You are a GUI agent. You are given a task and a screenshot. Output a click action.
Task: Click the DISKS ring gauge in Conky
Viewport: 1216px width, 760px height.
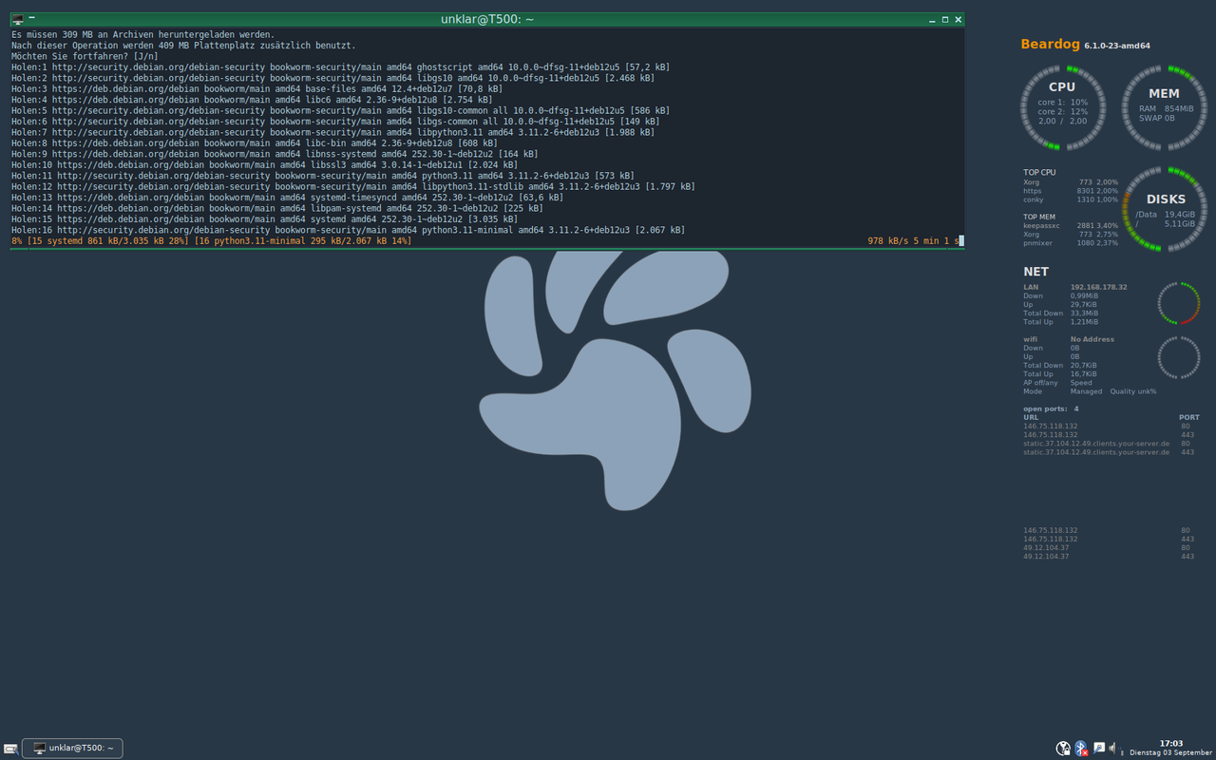point(1165,209)
